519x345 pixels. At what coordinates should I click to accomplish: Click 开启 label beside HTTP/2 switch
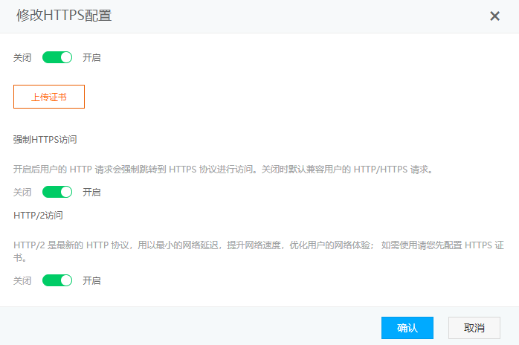pyautogui.click(x=91, y=280)
